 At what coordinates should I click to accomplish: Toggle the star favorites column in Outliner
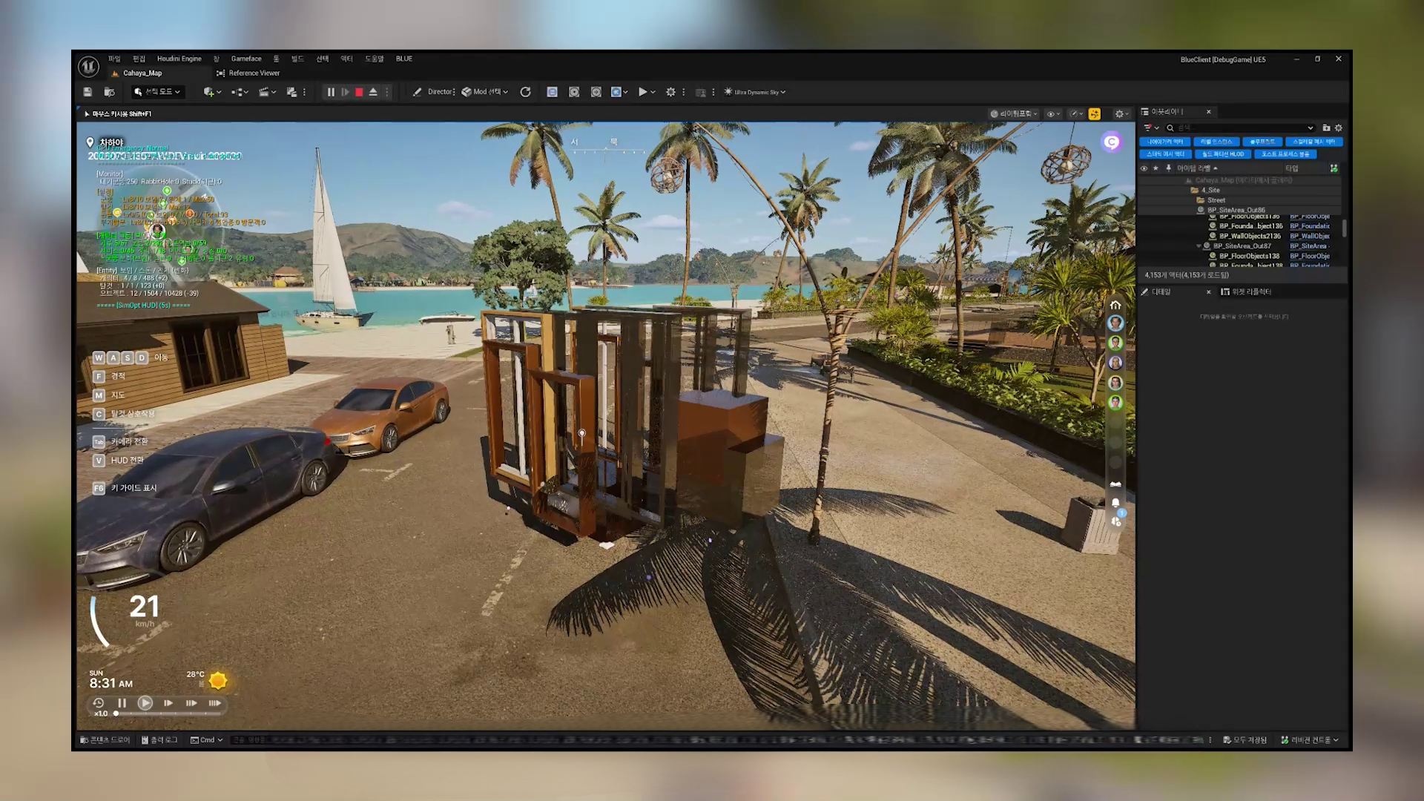tap(1156, 168)
